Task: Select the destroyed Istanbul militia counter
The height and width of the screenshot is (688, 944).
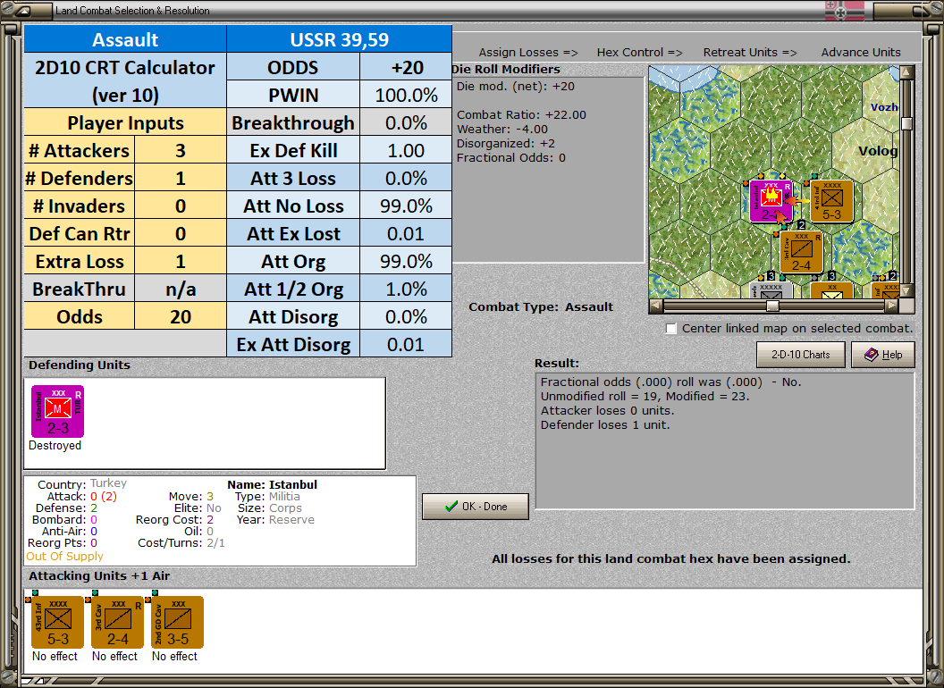Action: point(58,411)
